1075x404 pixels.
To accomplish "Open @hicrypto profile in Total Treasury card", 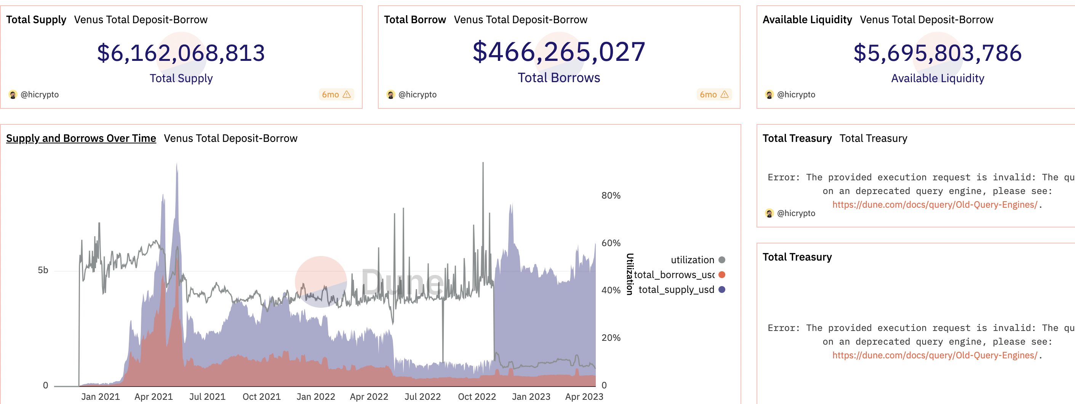I will click(796, 213).
